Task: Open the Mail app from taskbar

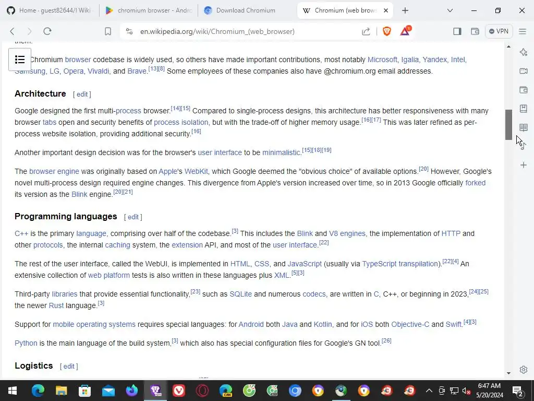Action: (108, 391)
